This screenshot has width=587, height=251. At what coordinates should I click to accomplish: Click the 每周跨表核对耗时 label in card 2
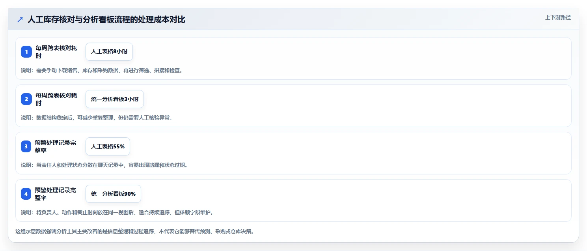pos(56,99)
